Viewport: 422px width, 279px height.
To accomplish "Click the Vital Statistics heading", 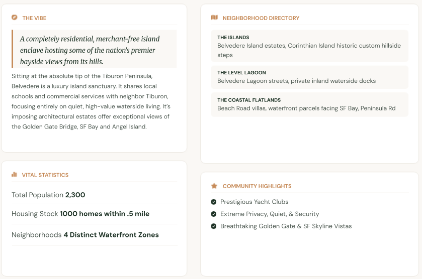I will coord(45,175).
